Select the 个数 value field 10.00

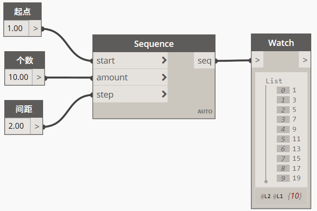click(18, 77)
